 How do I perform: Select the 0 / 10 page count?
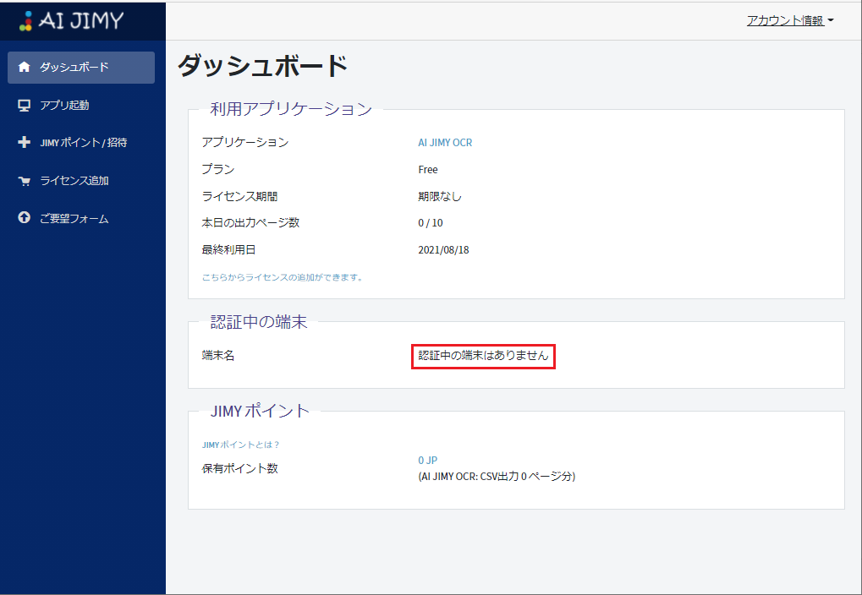[x=431, y=223]
